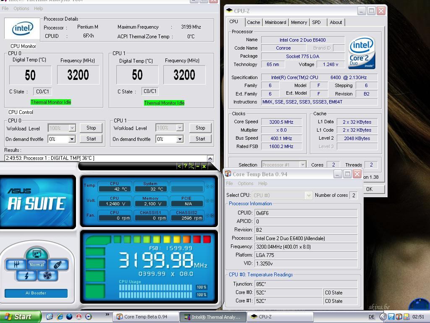This screenshot has height=323, width=430.
Task: Minimize AI Suite with the green dash icon
Action: (198, 166)
